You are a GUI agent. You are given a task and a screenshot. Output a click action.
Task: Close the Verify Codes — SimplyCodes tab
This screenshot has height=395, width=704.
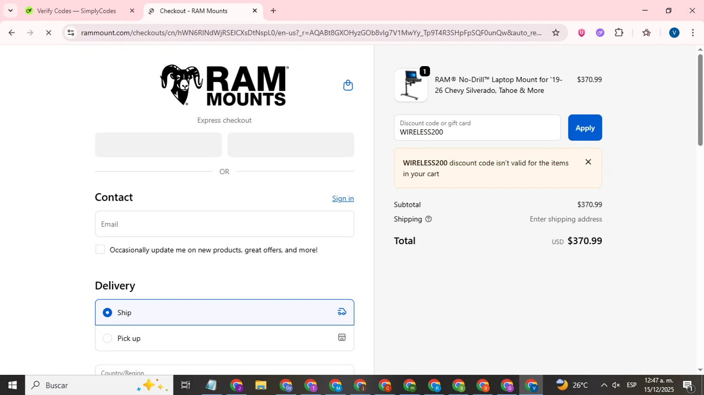click(132, 11)
